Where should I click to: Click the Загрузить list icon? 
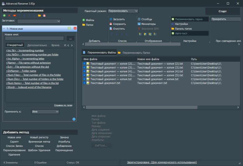[x=111, y=19]
